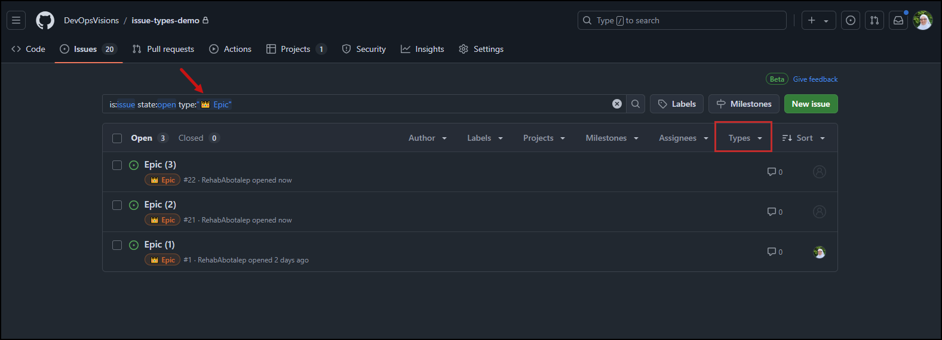Viewport: 942px width, 340px height.
Task: Click assignee avatar on Epic (1)
Action: click(820, 252)
